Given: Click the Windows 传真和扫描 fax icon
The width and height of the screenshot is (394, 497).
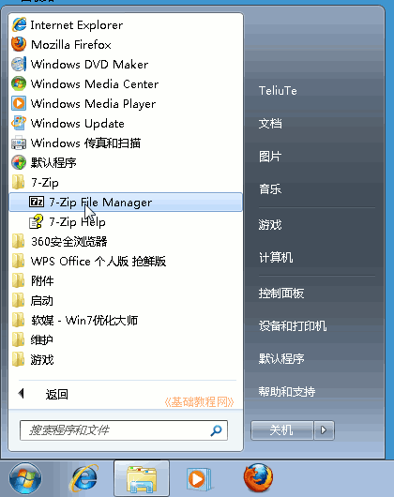Looking at the screenshot, I should [19, 143].
